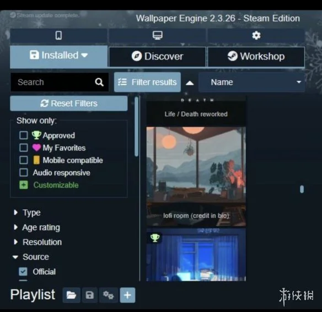This screenshot has width=322, height=312.
Task: Open the mobile device icon tab
Action: click(59, 35)
